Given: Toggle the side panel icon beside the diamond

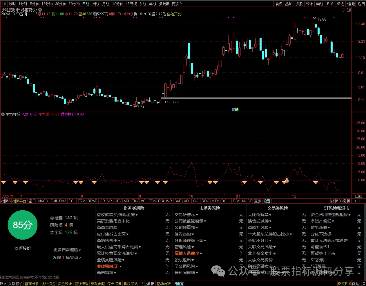Looking at the screenshot, I should click(349, 10).
